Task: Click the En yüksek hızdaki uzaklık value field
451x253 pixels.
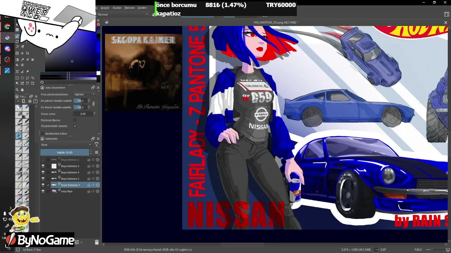Action: [80, 101]
